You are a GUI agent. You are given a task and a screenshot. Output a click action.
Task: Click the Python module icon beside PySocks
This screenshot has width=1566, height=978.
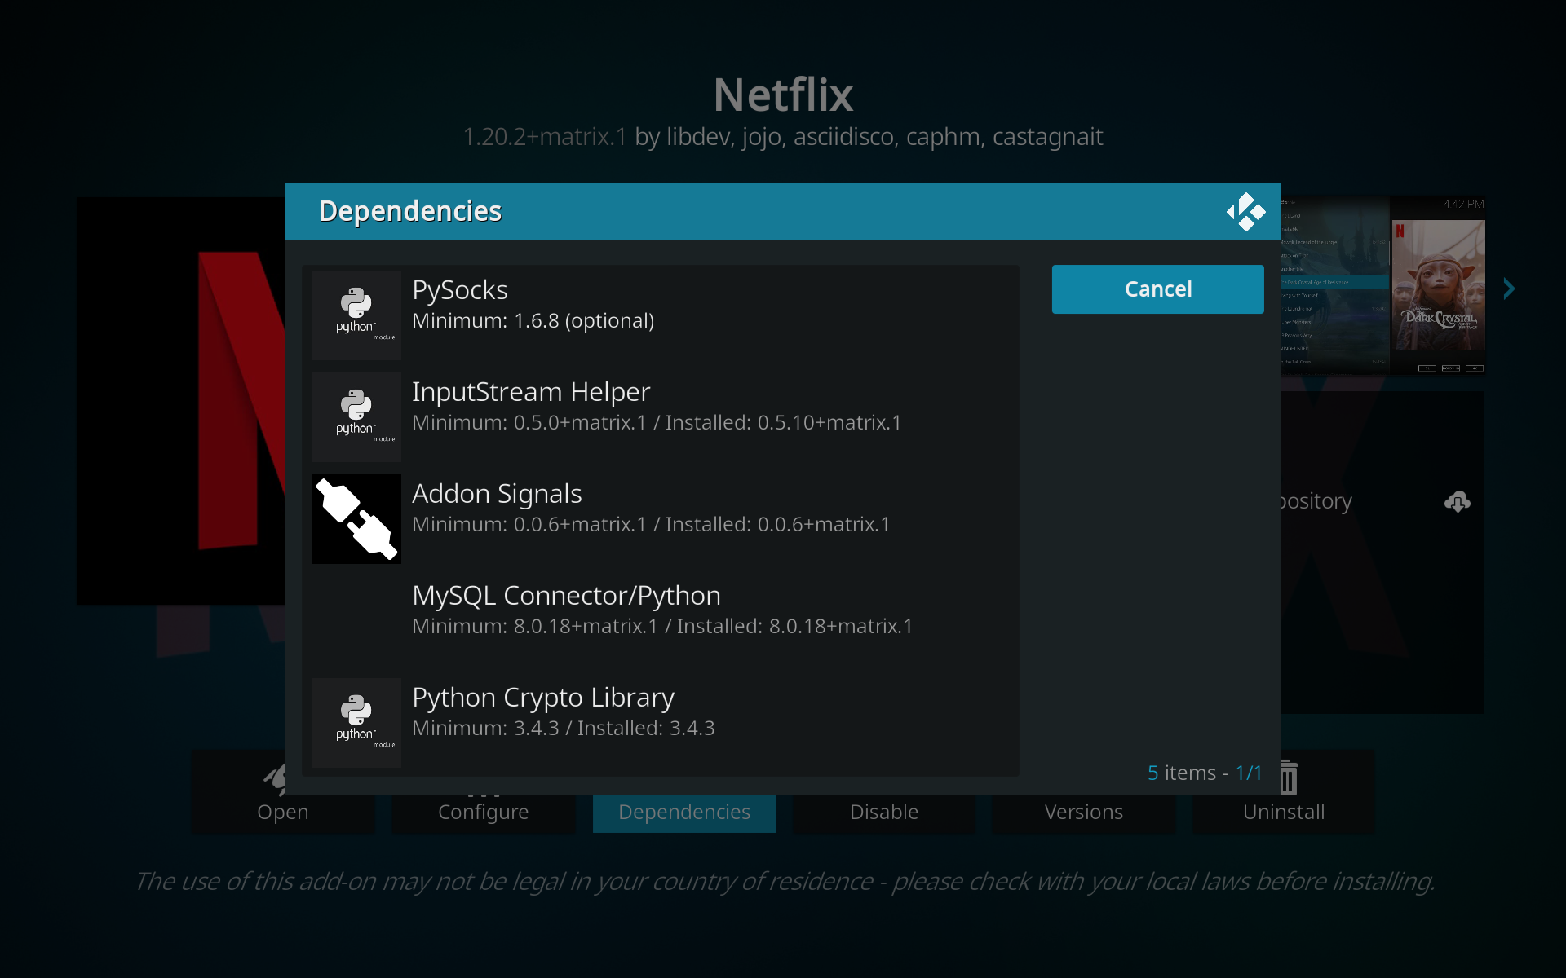[x=356, y=314]
